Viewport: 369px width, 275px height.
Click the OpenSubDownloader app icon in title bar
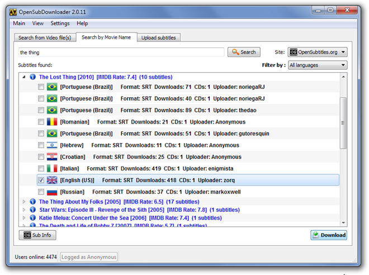point(13,12)
